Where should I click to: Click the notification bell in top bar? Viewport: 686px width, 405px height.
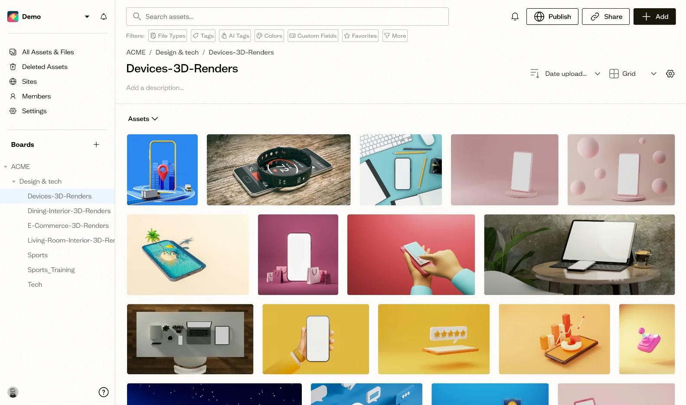tap(515, 16)
